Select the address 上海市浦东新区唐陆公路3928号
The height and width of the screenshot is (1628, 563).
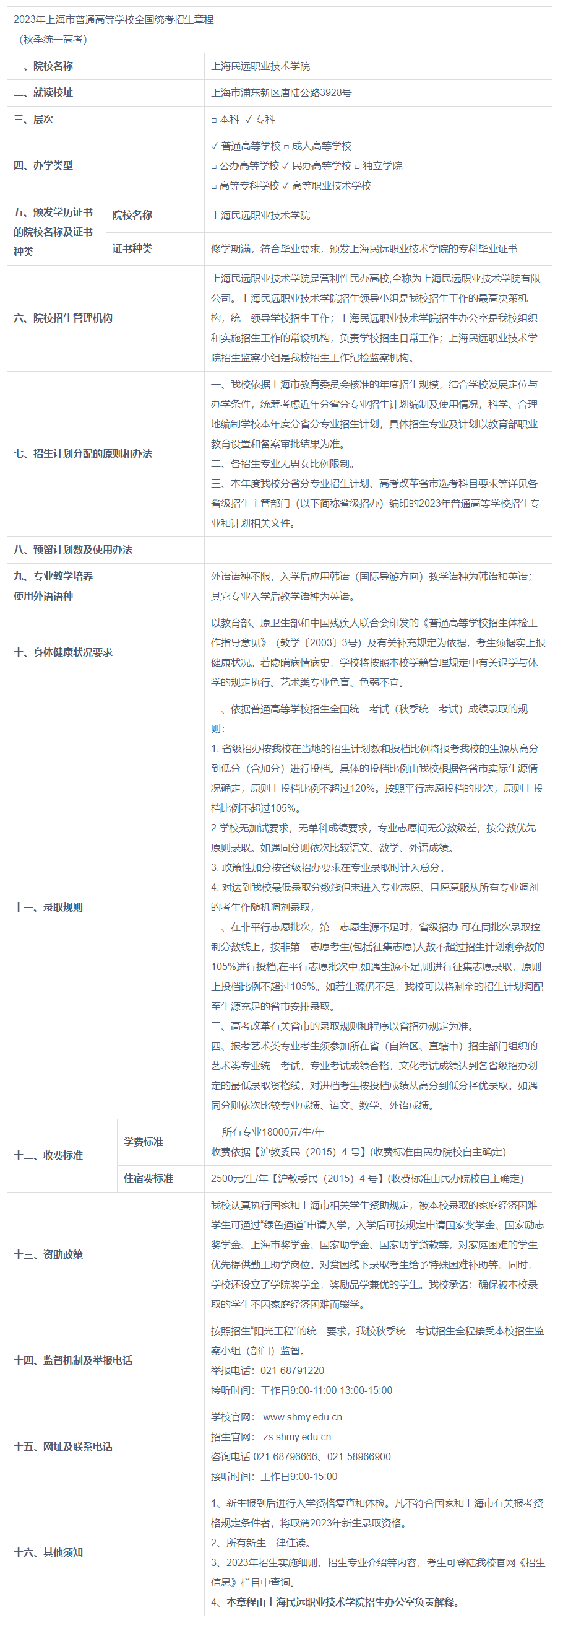(281, 92)
